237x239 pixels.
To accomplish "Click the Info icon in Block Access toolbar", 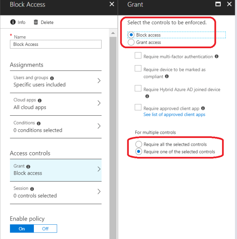I will click(13, 22).
